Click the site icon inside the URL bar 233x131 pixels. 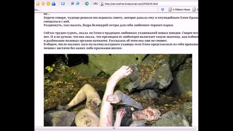102,4
